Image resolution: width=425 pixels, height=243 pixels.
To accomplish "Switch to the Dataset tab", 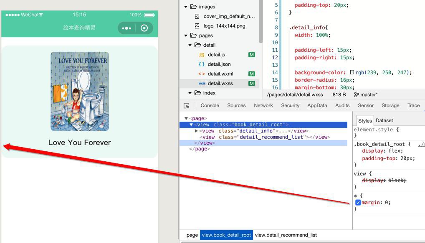I will point(384,120).
